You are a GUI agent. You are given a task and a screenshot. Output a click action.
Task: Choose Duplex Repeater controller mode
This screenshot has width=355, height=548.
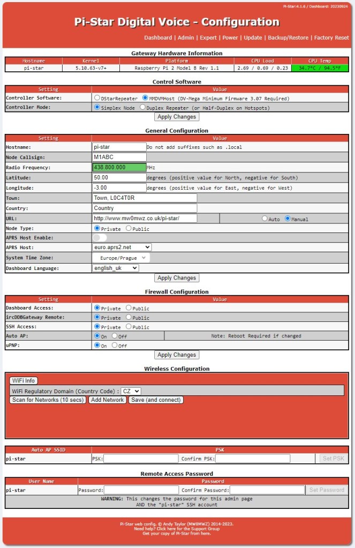click(x=142, y=107)
